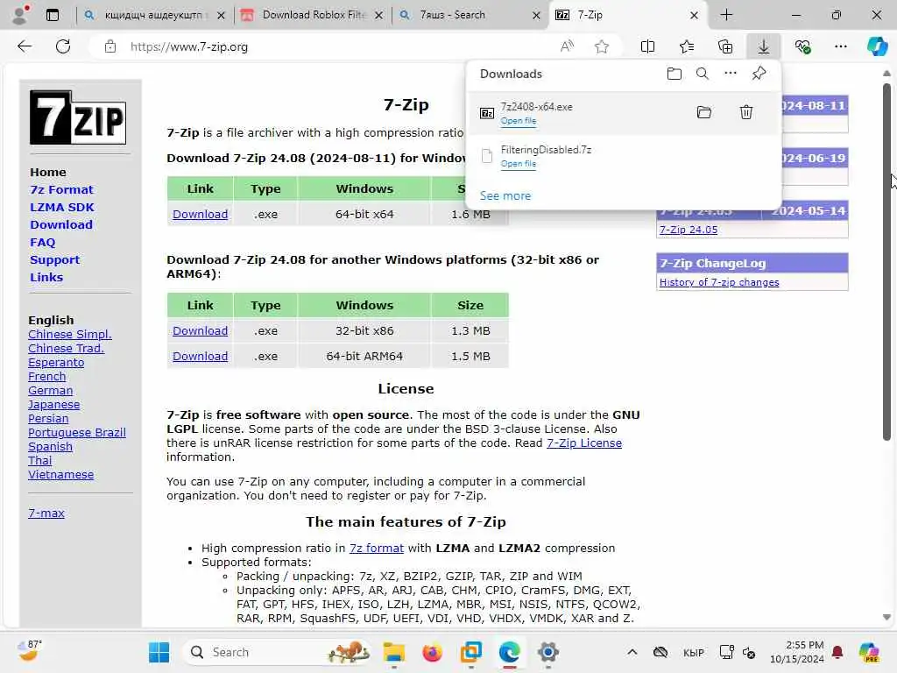Add page to favorites star icon
The height and width of the screenshot is (673, 897).
pyautogui.click(x=601, y=46)
